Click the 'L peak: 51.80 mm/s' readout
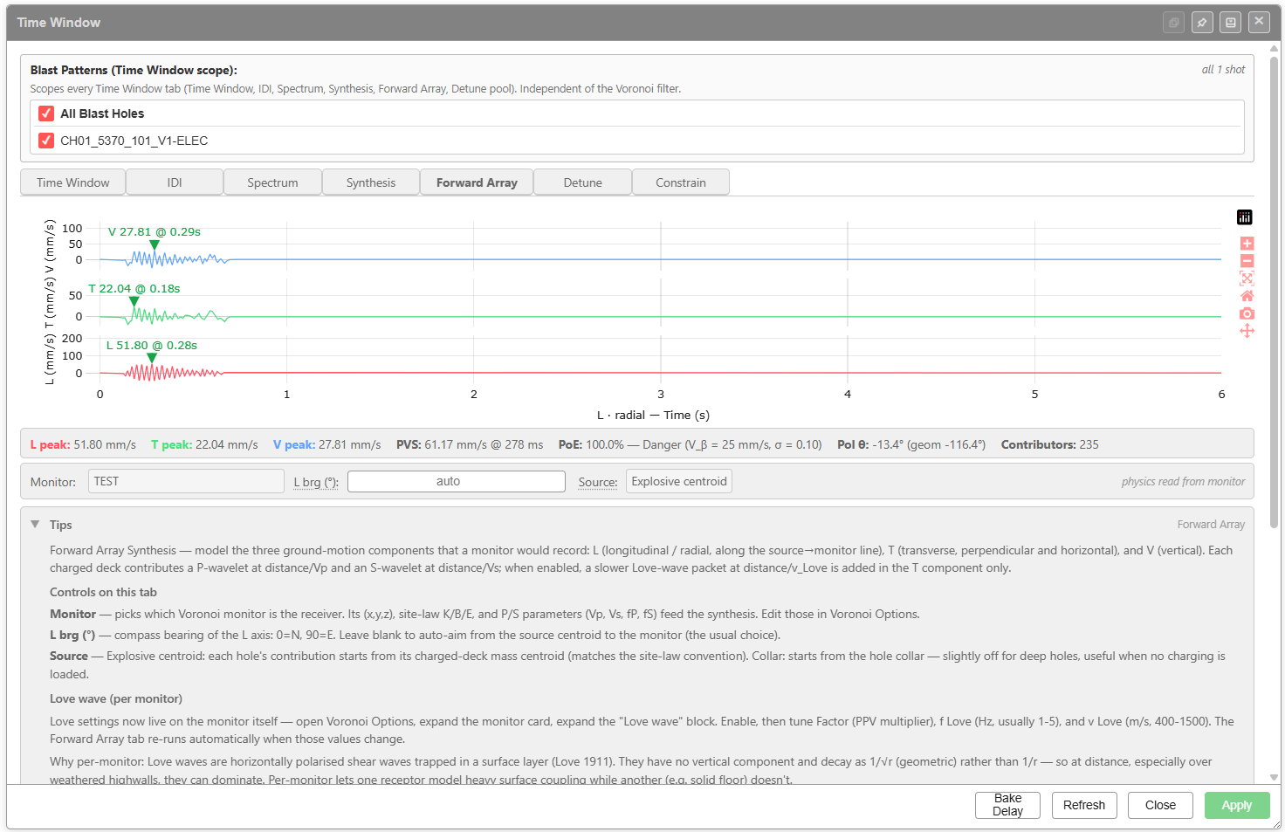 (x=83, y=444)
